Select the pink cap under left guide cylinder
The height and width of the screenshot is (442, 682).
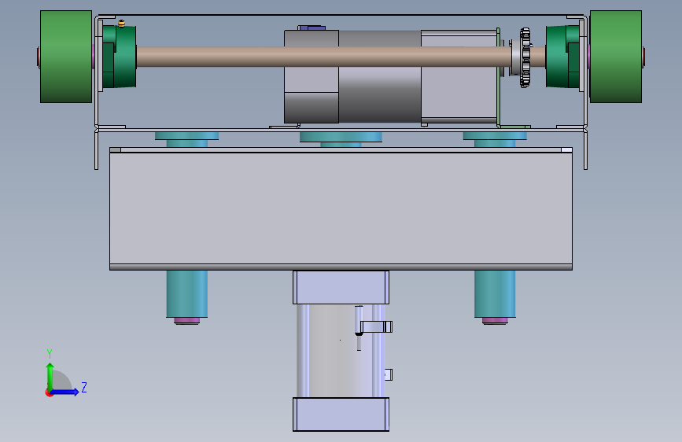click(187, 321)
